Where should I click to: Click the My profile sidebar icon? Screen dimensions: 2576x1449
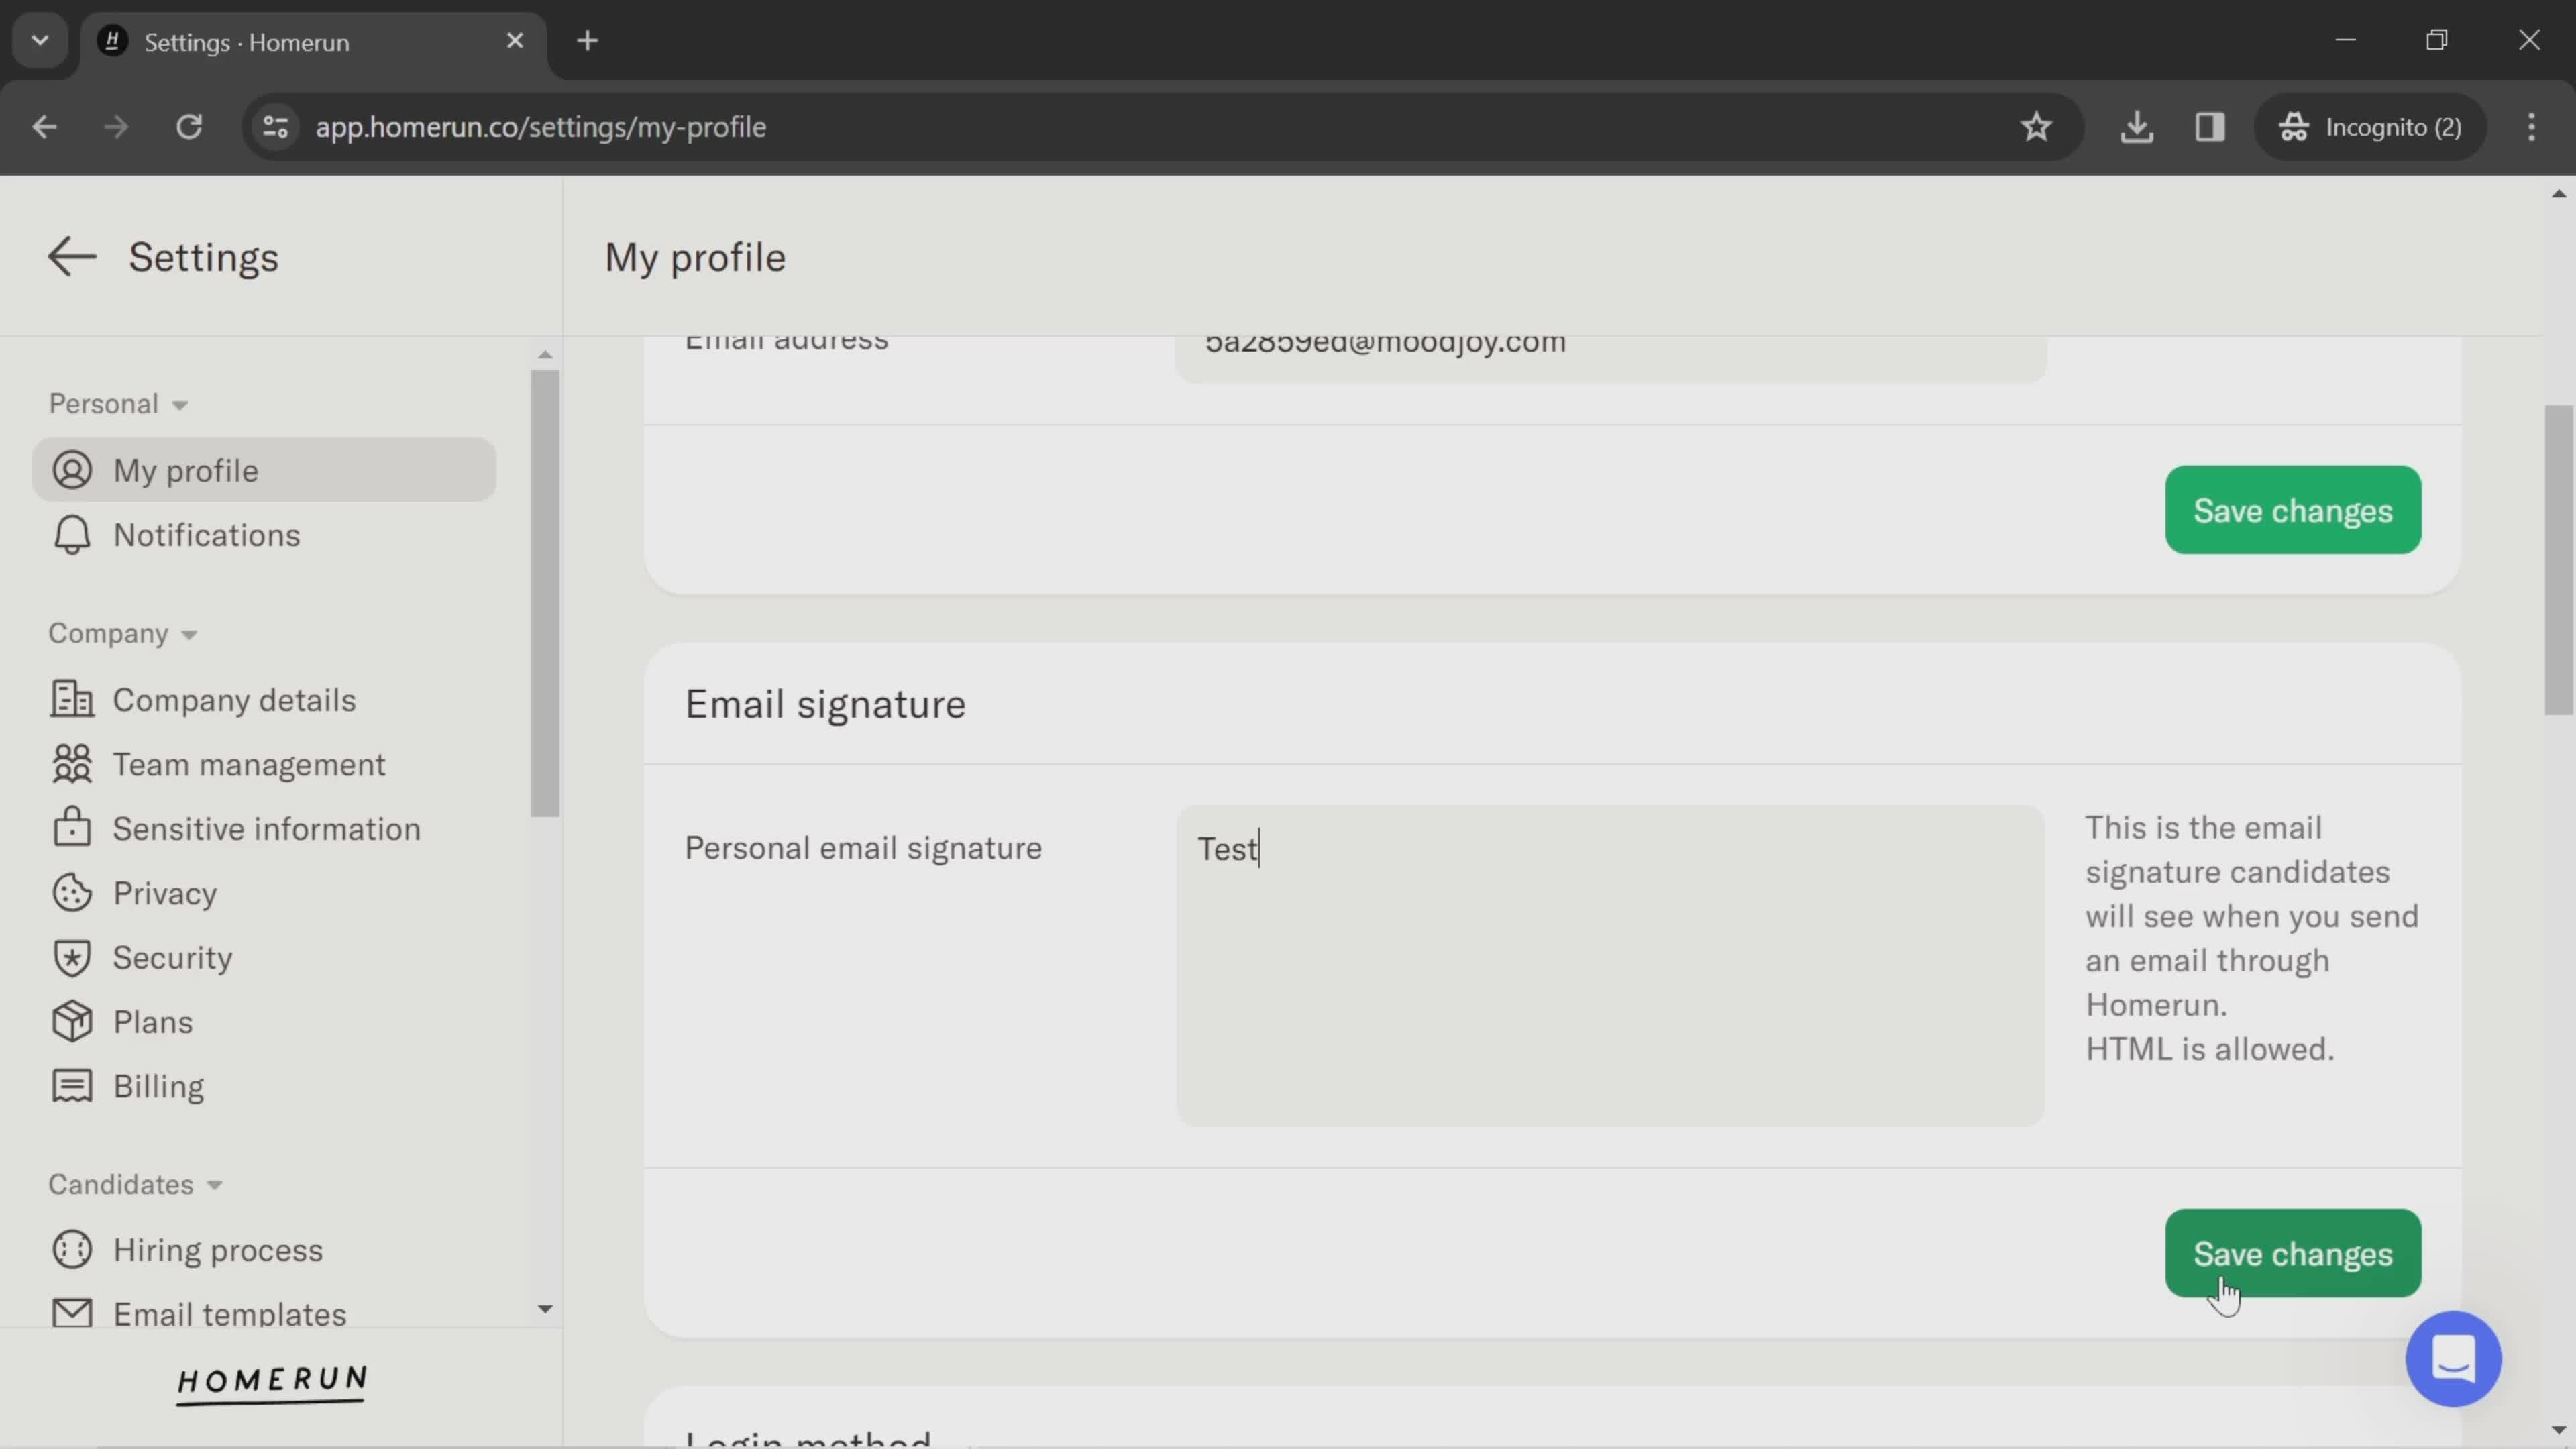(x=70, y=469)
